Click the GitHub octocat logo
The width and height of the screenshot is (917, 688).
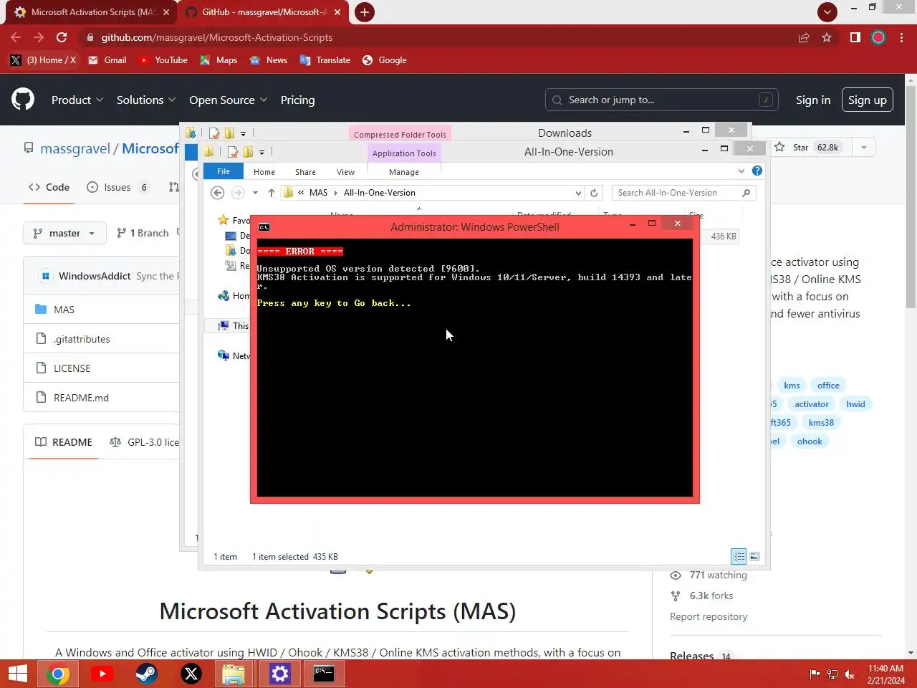(23, 100)
